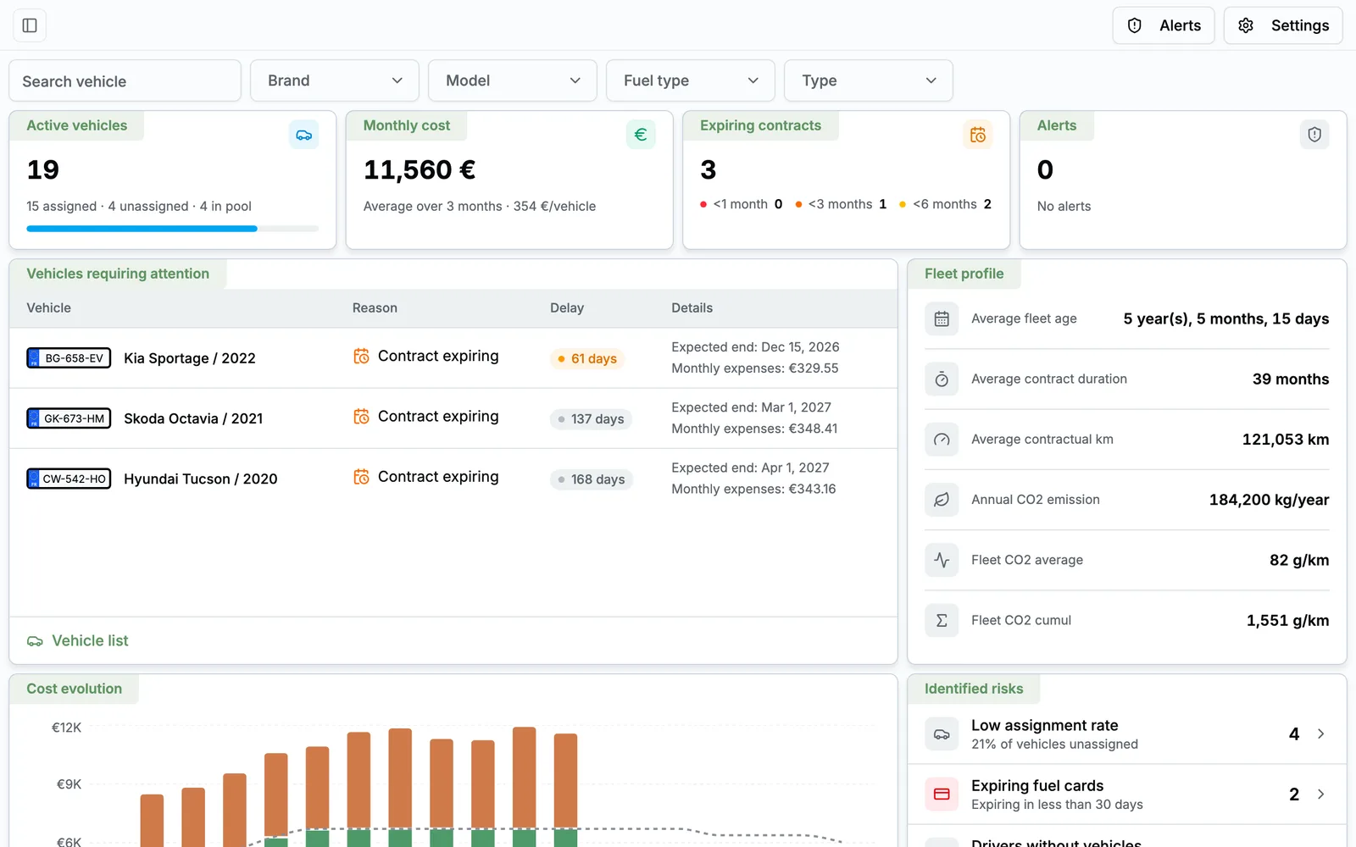The width and height of the screenshot is (1356, 847).
Task: Click car icon beside Low assignment rate
Action: click(x=942, y=734)
